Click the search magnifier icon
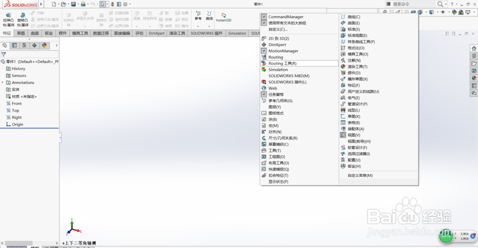478x248 pixels. click(440, 4)
